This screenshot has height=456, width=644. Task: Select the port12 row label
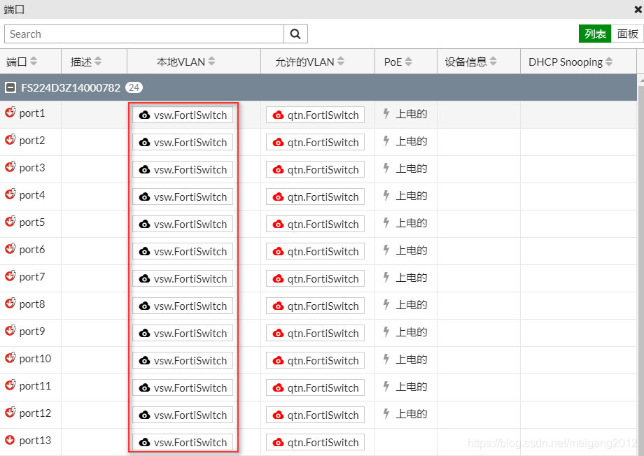click(35, 413)
